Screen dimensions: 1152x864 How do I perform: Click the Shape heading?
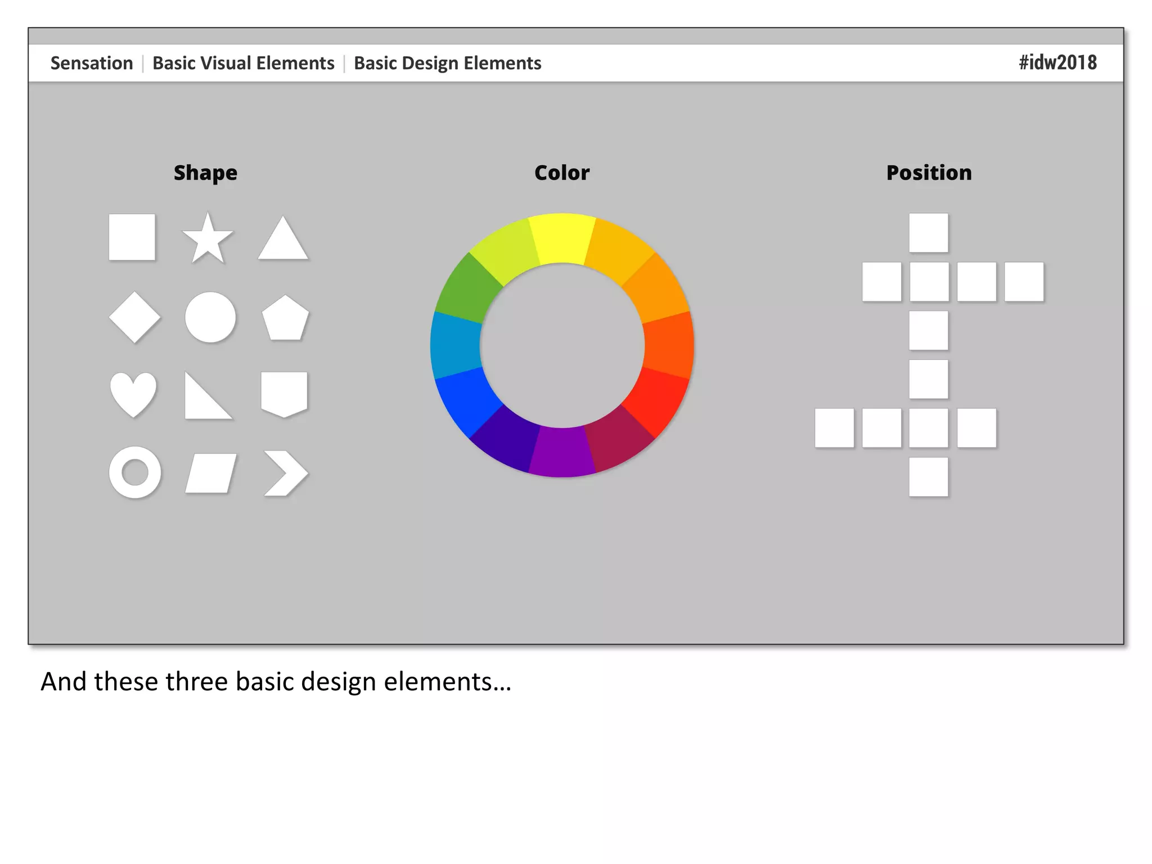tap(205, 173)
